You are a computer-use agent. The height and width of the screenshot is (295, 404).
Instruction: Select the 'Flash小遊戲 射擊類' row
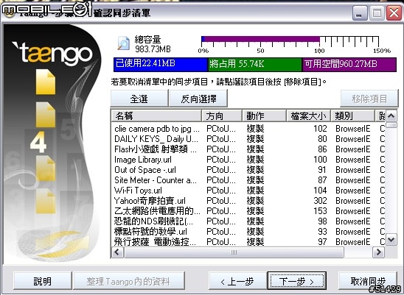coord(248,149)
